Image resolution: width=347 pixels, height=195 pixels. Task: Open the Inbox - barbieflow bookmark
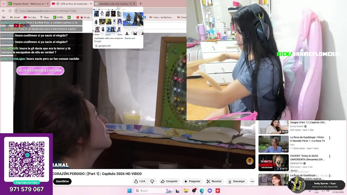pyautogui.click(x=161, y=17)
